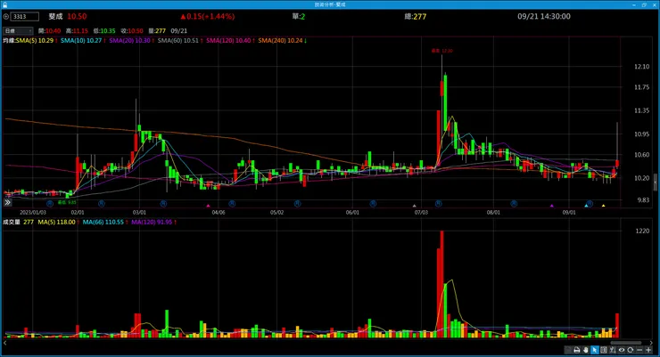The height and width of the screenshot is (357, 660).
Task: Click the SMA(10) 10.27 legend label
Action: [81, 41]
